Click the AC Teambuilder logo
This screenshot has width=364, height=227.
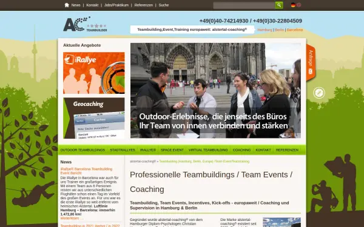(x=85, y=24)
